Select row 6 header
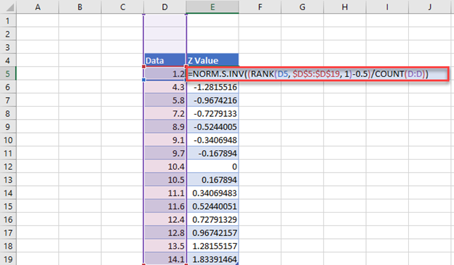454x265 pixels. [8, 87]
